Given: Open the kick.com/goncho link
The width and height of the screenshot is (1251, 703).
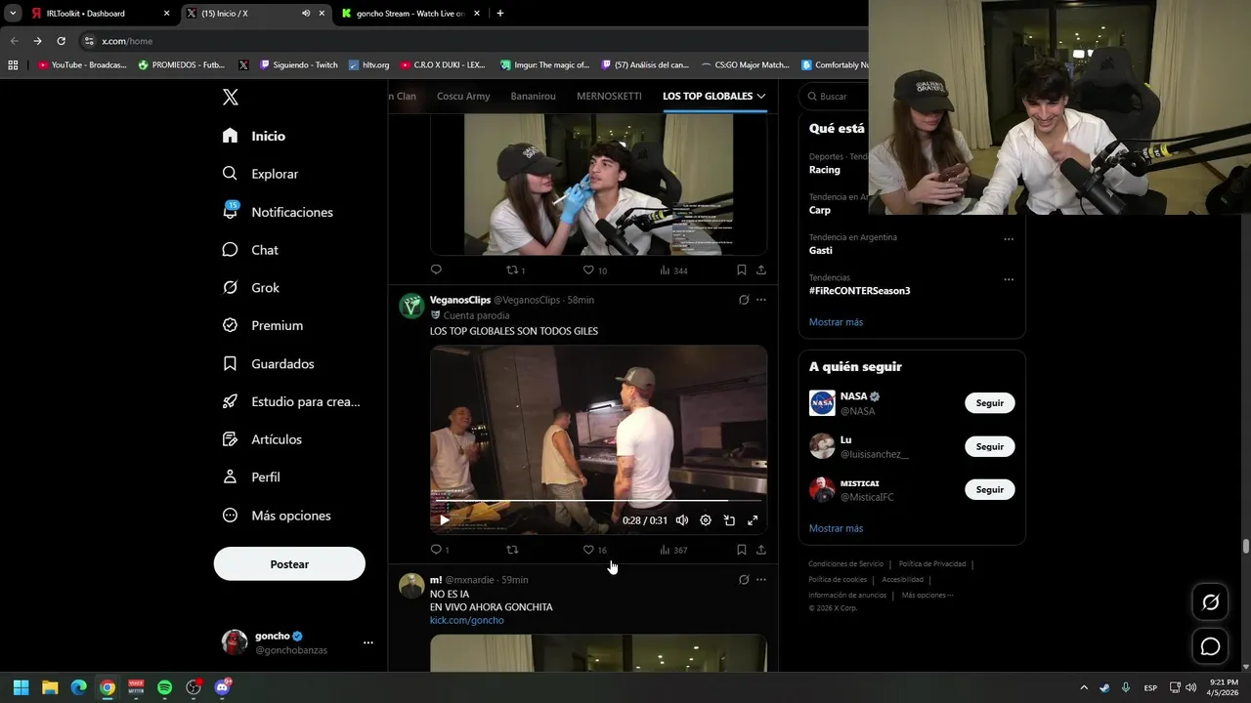Looking at the screenshot, I should click(467, 620).
